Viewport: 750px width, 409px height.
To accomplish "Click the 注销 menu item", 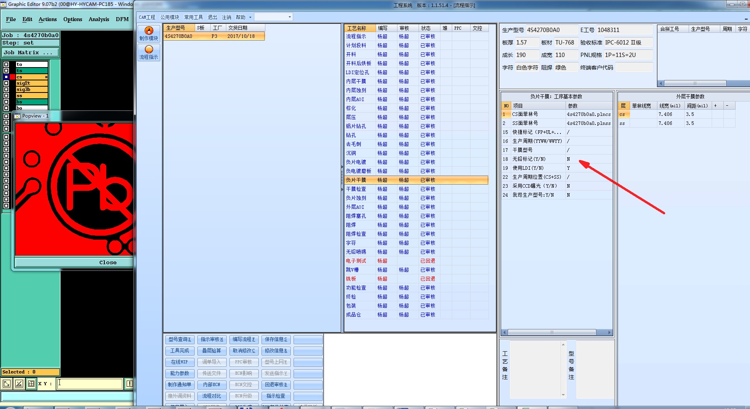I will pyautogui.click(x=226, y=17).
